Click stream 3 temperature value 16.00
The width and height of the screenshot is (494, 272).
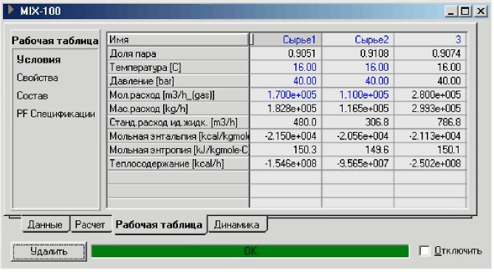(430, 67)
